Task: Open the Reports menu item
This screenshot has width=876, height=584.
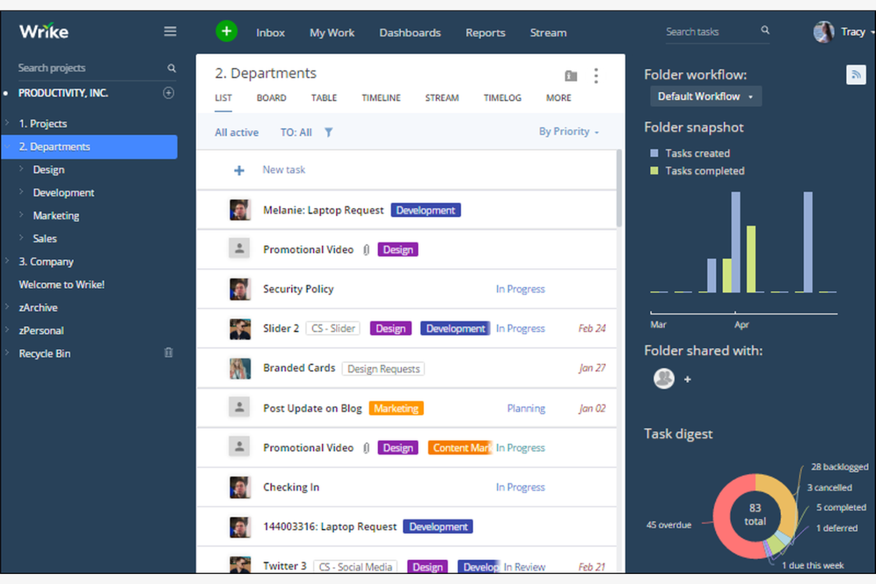Action: pyautogui.click(x=485, y=33)
